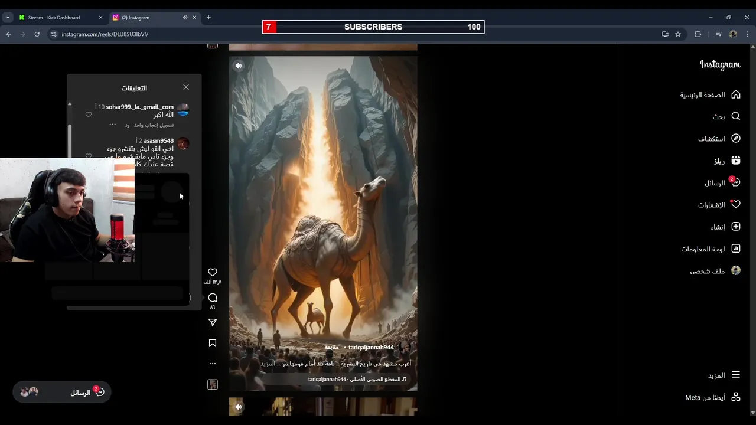Viewport: 756px width, 425px height.
Task: Close the Instagram browser tab
Action: point(194,17)
